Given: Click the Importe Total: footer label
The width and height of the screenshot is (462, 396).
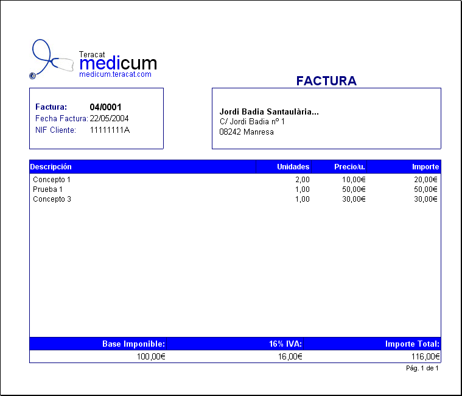Looking at the screenshot, I should (x=413, y=344).
